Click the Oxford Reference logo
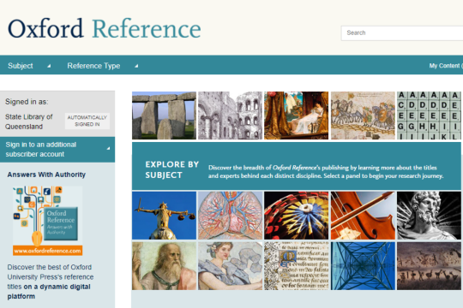This screenshot has height=308, width=463. pyautogui.click(x=105, y=29)
